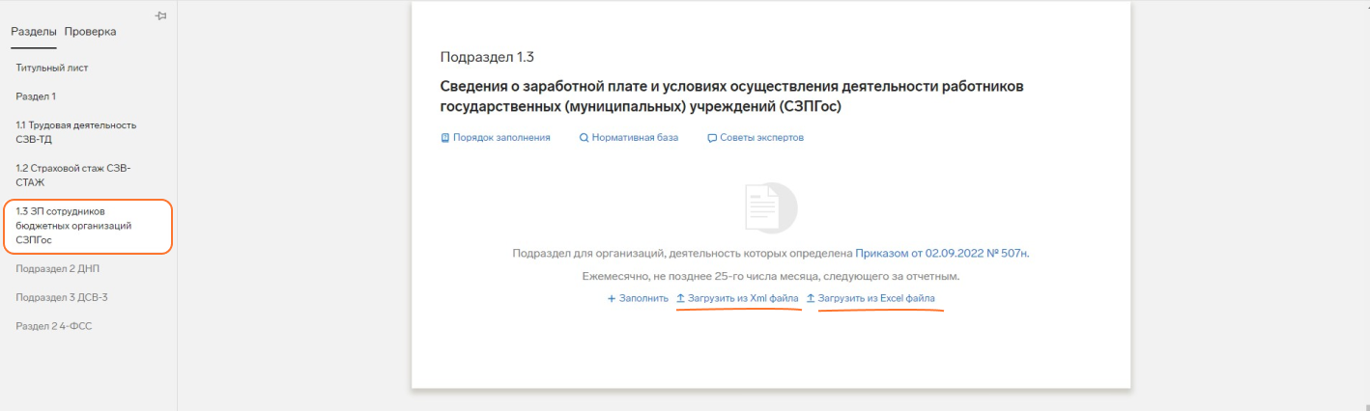Viewport: 1370px width, 411px height.
Task: Open the Порядок заполнения link
Action: click(501, 138)
